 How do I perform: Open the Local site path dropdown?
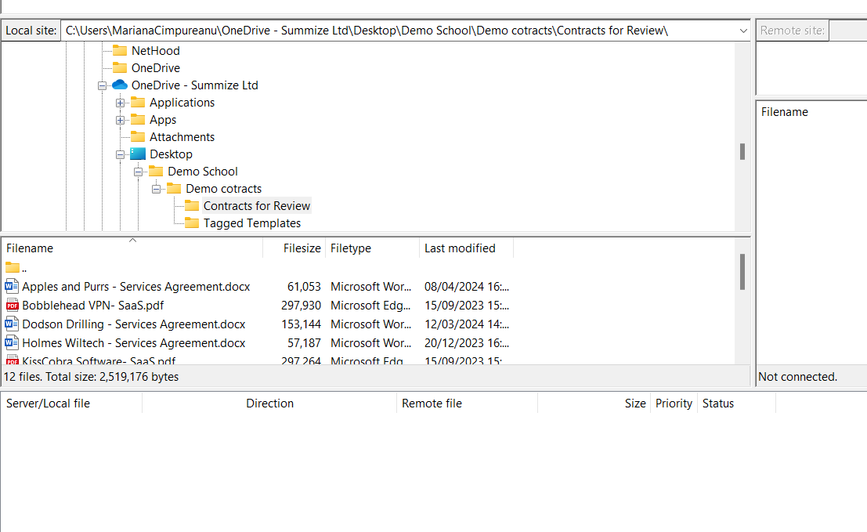pyautogui.click(x=742, y=30)
